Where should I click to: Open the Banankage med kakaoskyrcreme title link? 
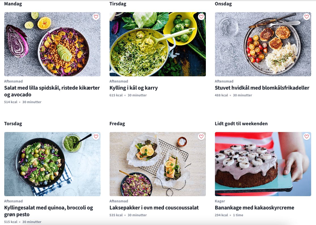pyautogui.click(x=255, y=208)
